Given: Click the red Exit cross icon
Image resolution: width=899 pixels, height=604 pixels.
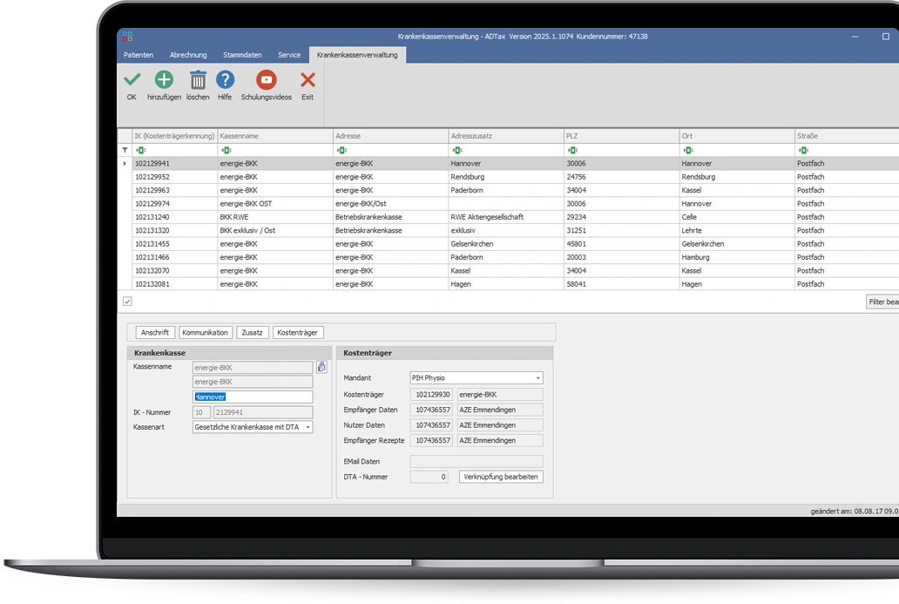Looking at the screenshot, I should tap(308, 80).
